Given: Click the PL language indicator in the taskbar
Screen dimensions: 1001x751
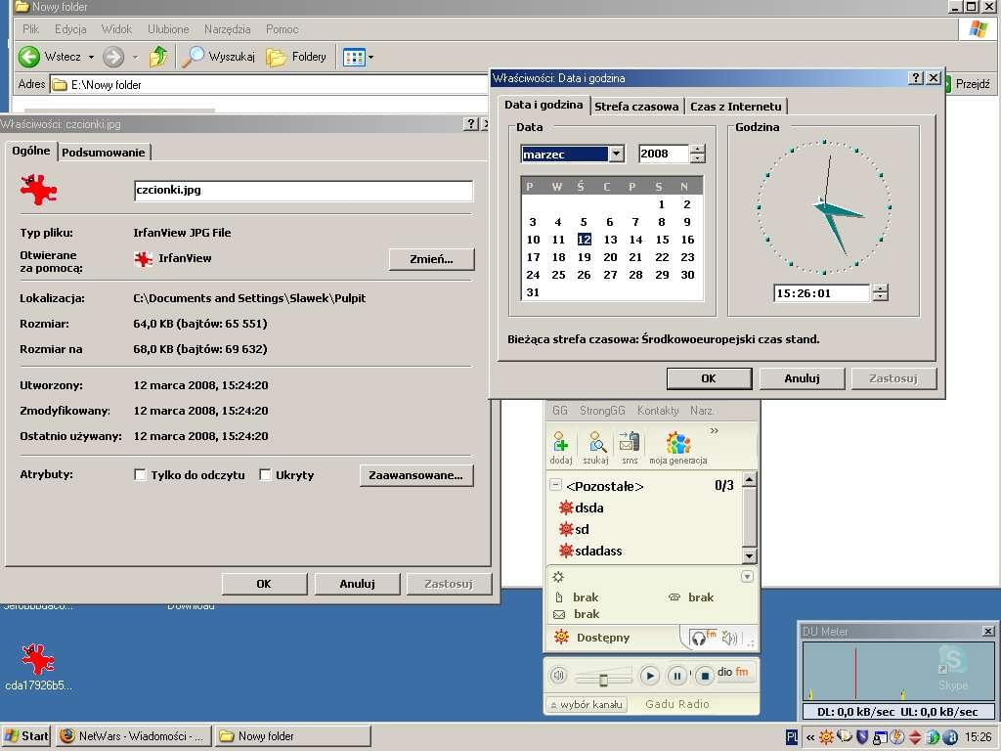Looking at the screenshot, I should point(792,737).
